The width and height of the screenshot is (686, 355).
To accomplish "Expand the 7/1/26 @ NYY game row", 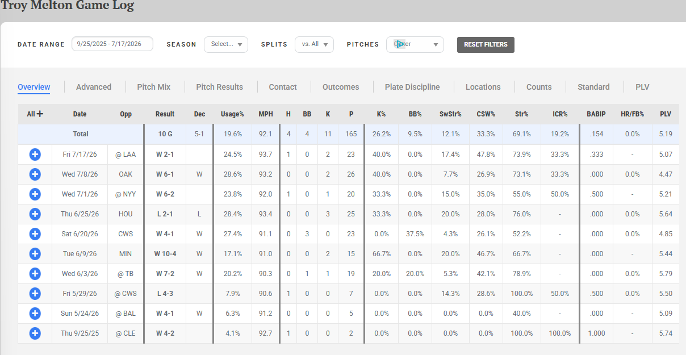I will (x=35, y=194).
